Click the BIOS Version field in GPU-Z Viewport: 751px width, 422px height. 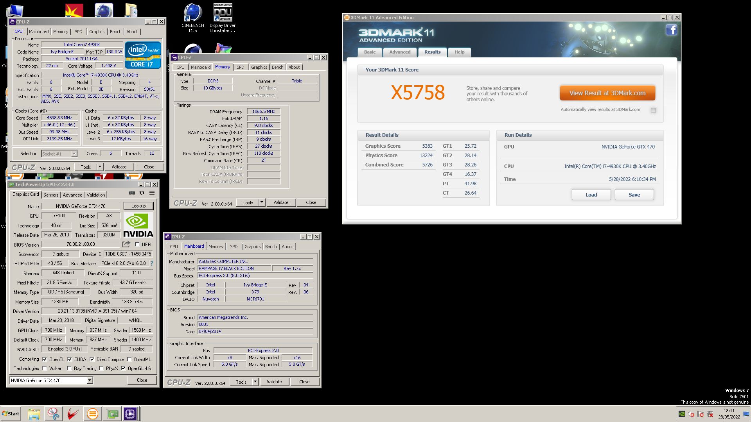[81, 244]
